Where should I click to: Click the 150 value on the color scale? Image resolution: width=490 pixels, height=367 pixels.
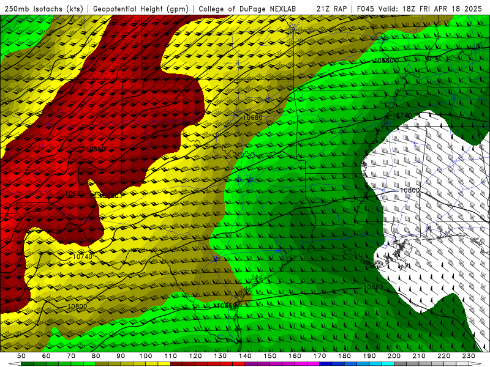[270, 356]
